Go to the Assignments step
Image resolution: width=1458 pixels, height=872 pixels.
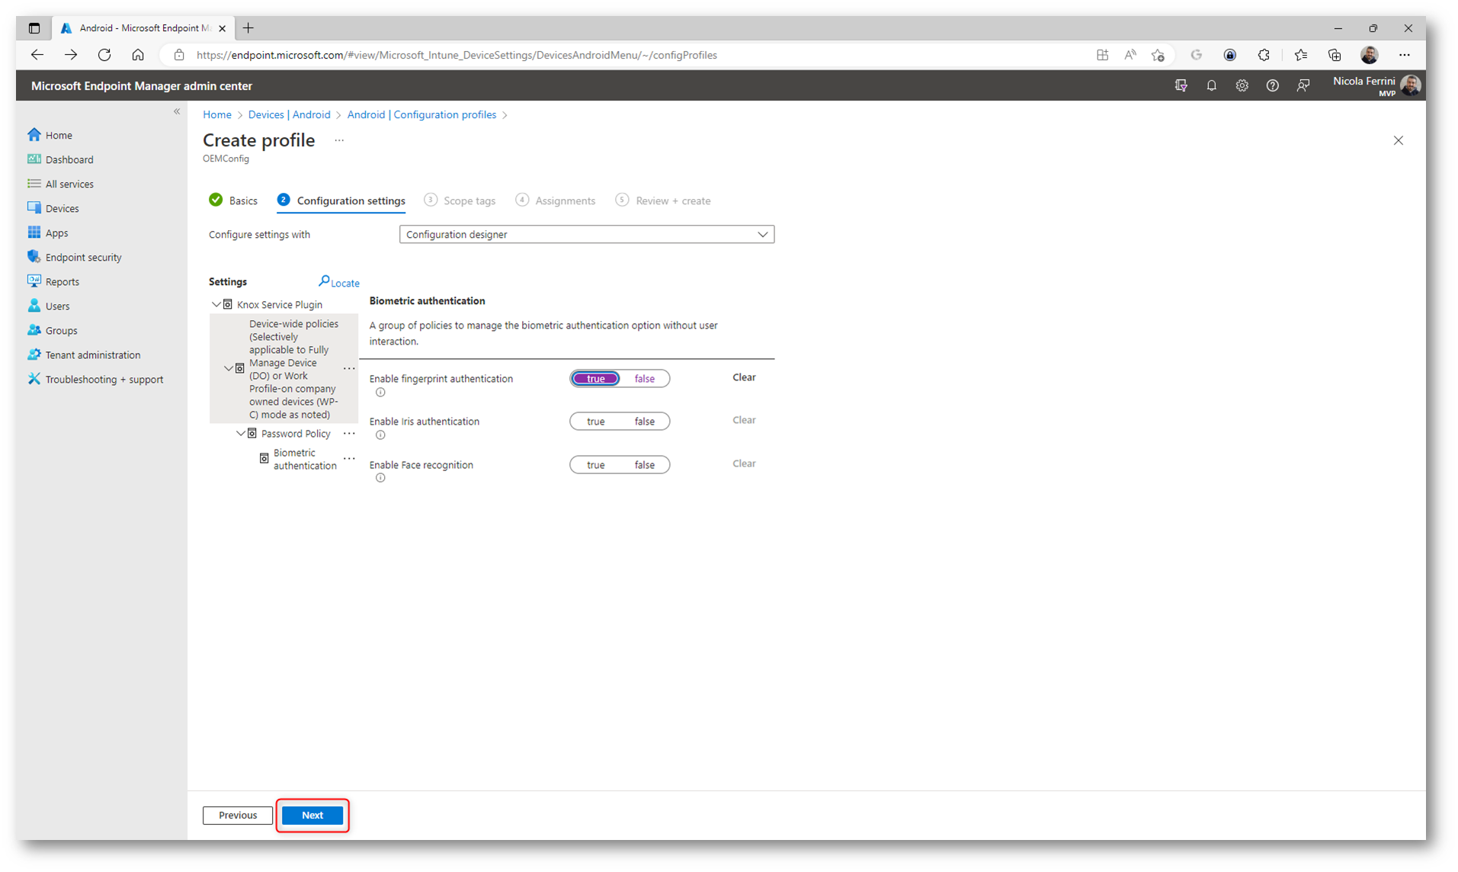(x=556, y=200)
